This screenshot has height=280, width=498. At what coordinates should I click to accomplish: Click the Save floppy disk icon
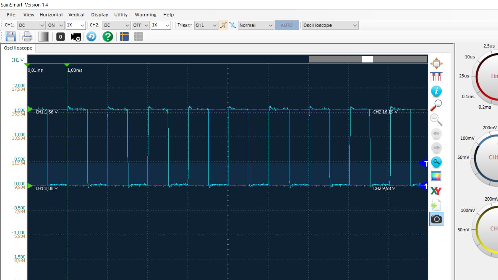11,37
